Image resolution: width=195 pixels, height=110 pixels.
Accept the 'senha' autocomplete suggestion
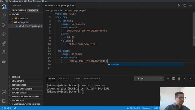point(145,64)
